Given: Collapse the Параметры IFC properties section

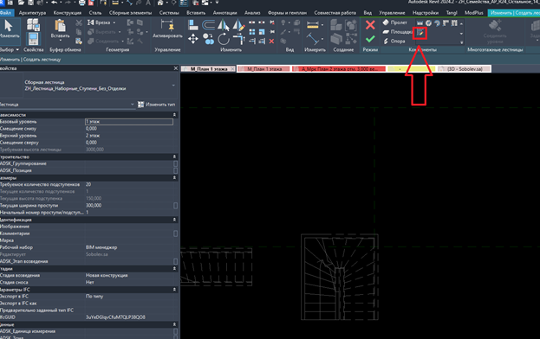Looking at the screenshot, I should click(x=174, y=290).
